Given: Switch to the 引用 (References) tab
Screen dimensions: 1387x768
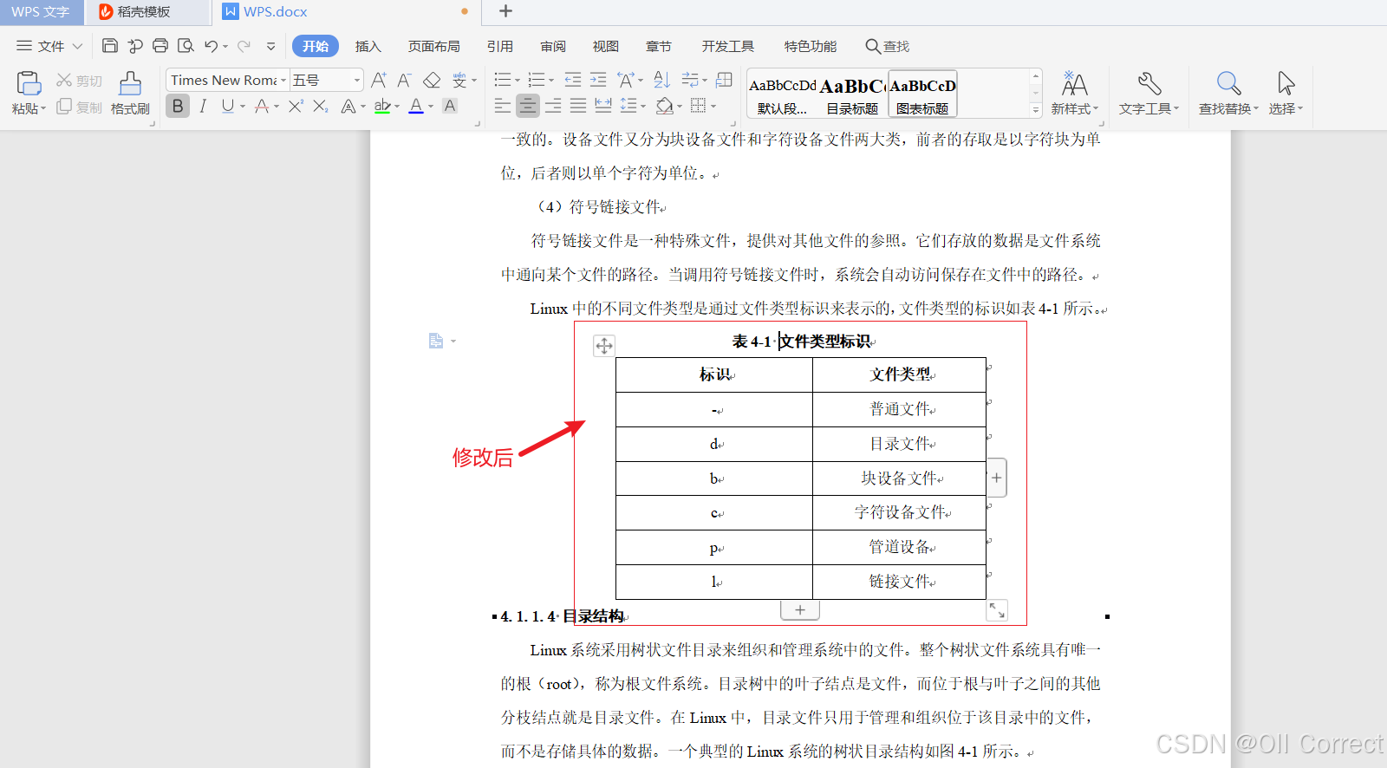Looking at the screenshot, I should pos(499,46).
